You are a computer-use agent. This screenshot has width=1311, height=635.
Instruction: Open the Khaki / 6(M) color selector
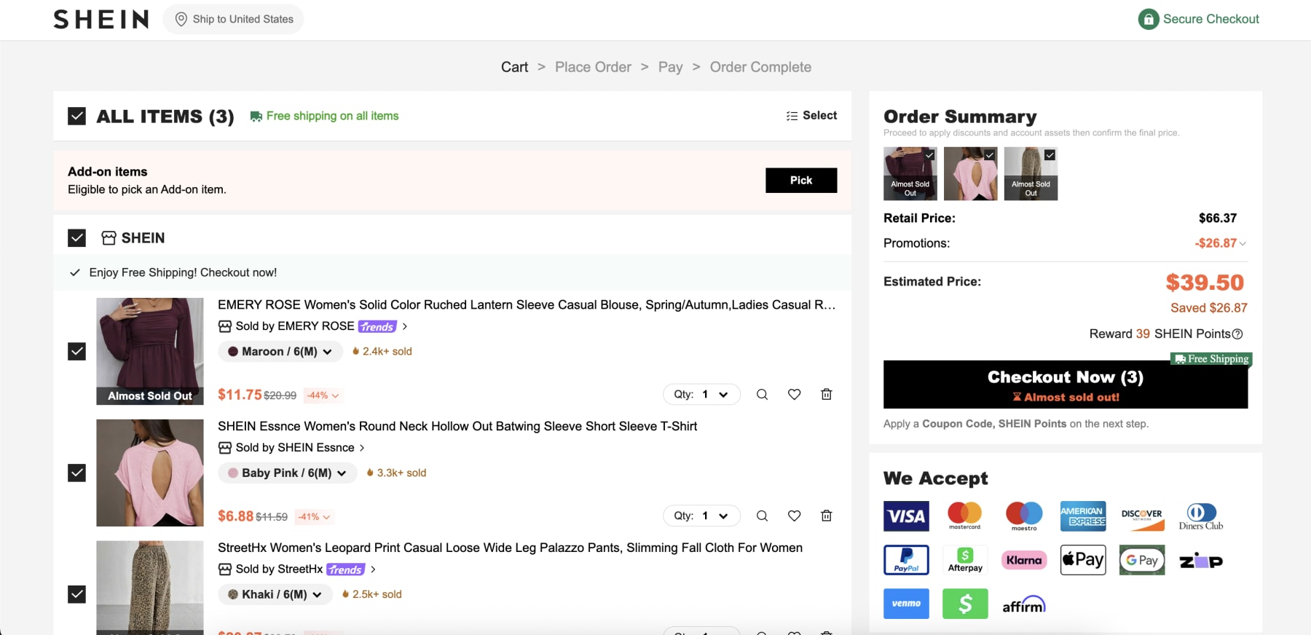275,594
